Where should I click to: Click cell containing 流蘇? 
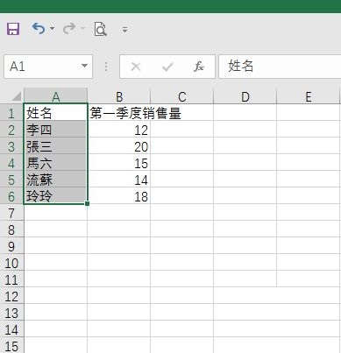(x=55, y=180)
